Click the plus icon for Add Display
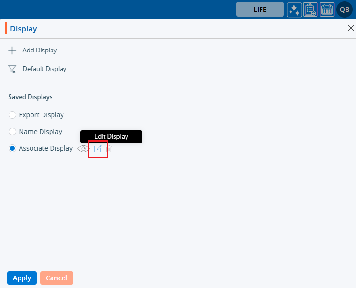356x288 pixels. pos(12,51)
